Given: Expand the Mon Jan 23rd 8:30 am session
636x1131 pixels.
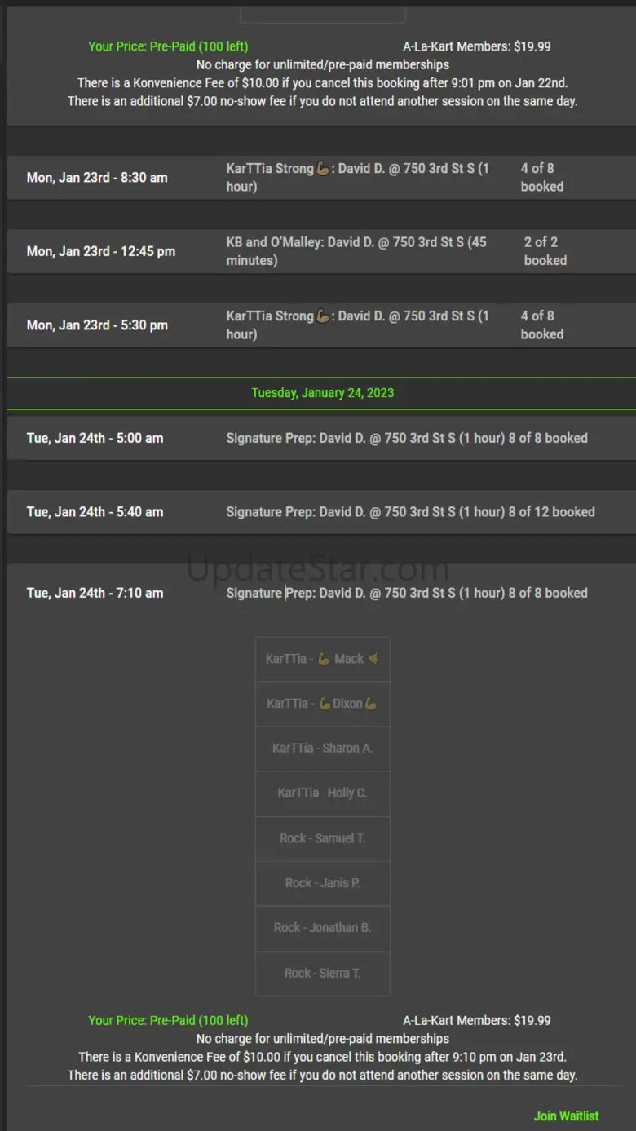Looking at the screenshot, I should (x=321, y=178).
